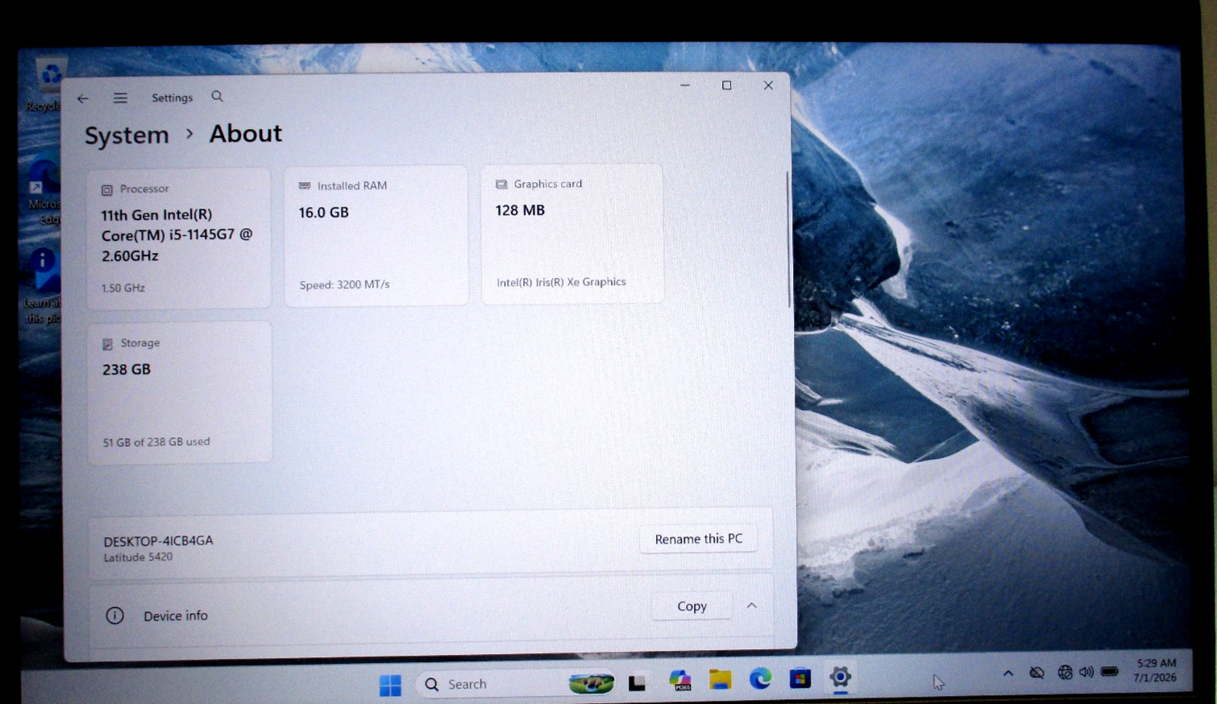Image resolution: width=1217 pixels, height=704 pixels.
Task: Open File Explorer from the taskbar
Action: tap(720, 680)
